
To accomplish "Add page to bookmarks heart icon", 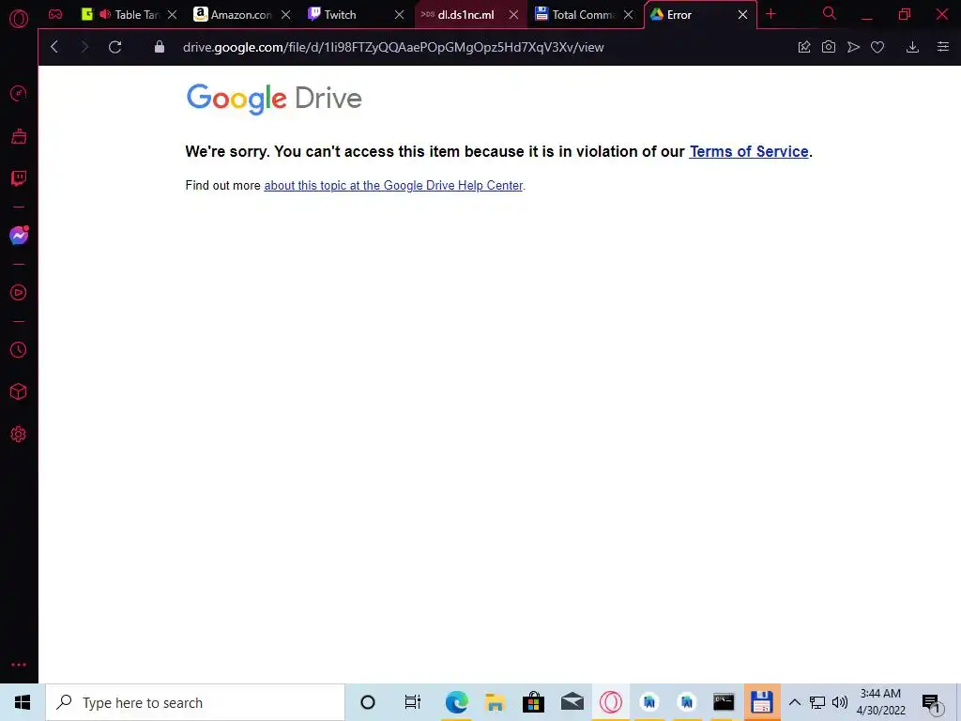I will (877, 47).
